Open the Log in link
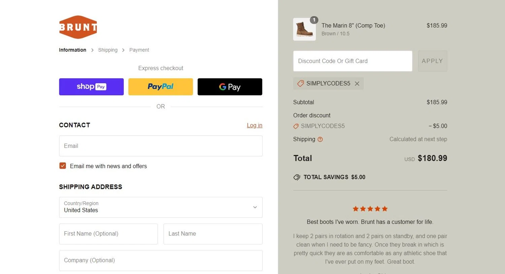Screen dimensions: 505x274 (x=255, y=125)
